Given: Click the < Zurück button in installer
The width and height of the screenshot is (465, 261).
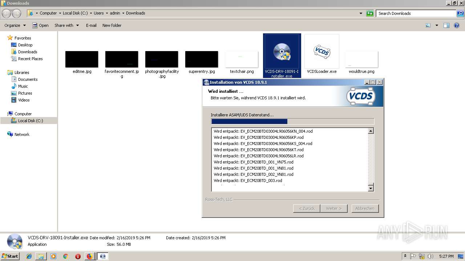Looking at the screenshot, I should (x=306, y=208).
